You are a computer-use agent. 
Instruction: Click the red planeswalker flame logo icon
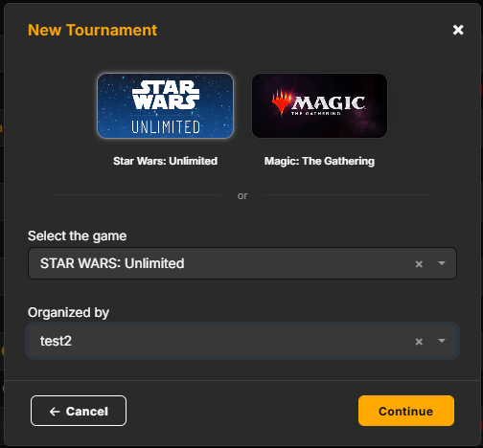(281, 101)
